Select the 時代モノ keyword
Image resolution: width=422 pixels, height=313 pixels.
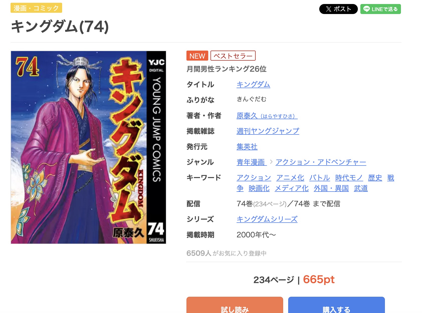pos(349,178)
